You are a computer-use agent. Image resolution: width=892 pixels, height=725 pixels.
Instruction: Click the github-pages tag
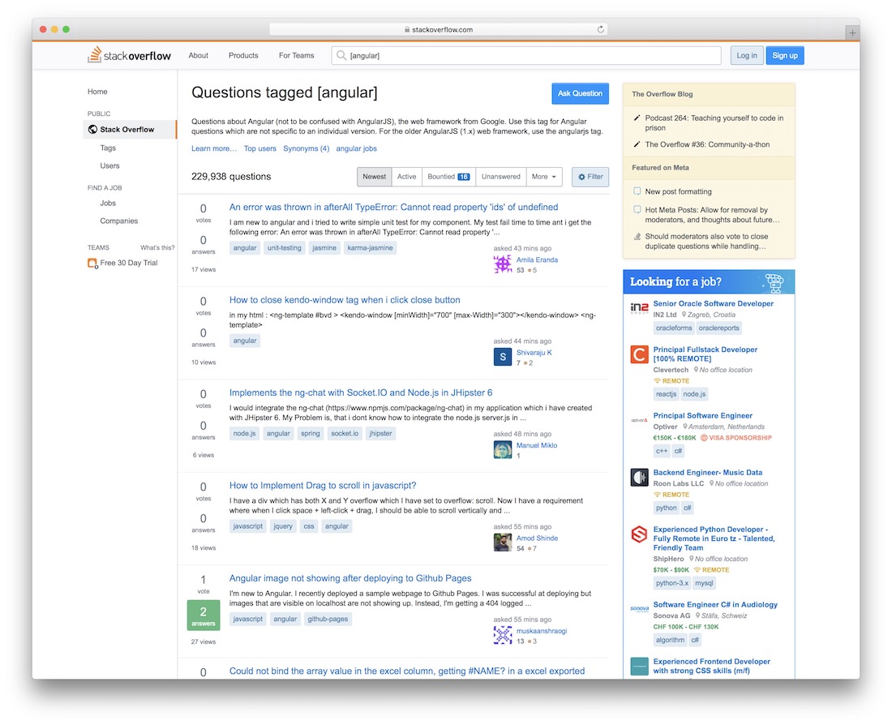click(x=328, y=619)
